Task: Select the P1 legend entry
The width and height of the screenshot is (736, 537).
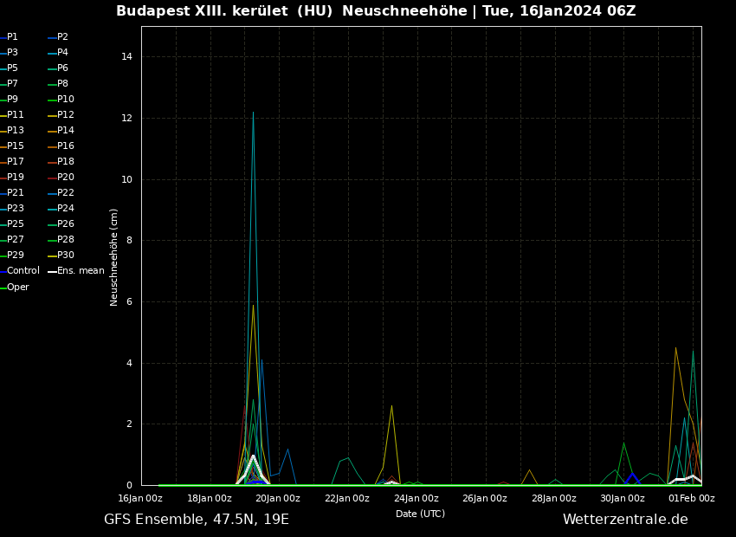Action: pyautogui.click(x=12, y=37)
